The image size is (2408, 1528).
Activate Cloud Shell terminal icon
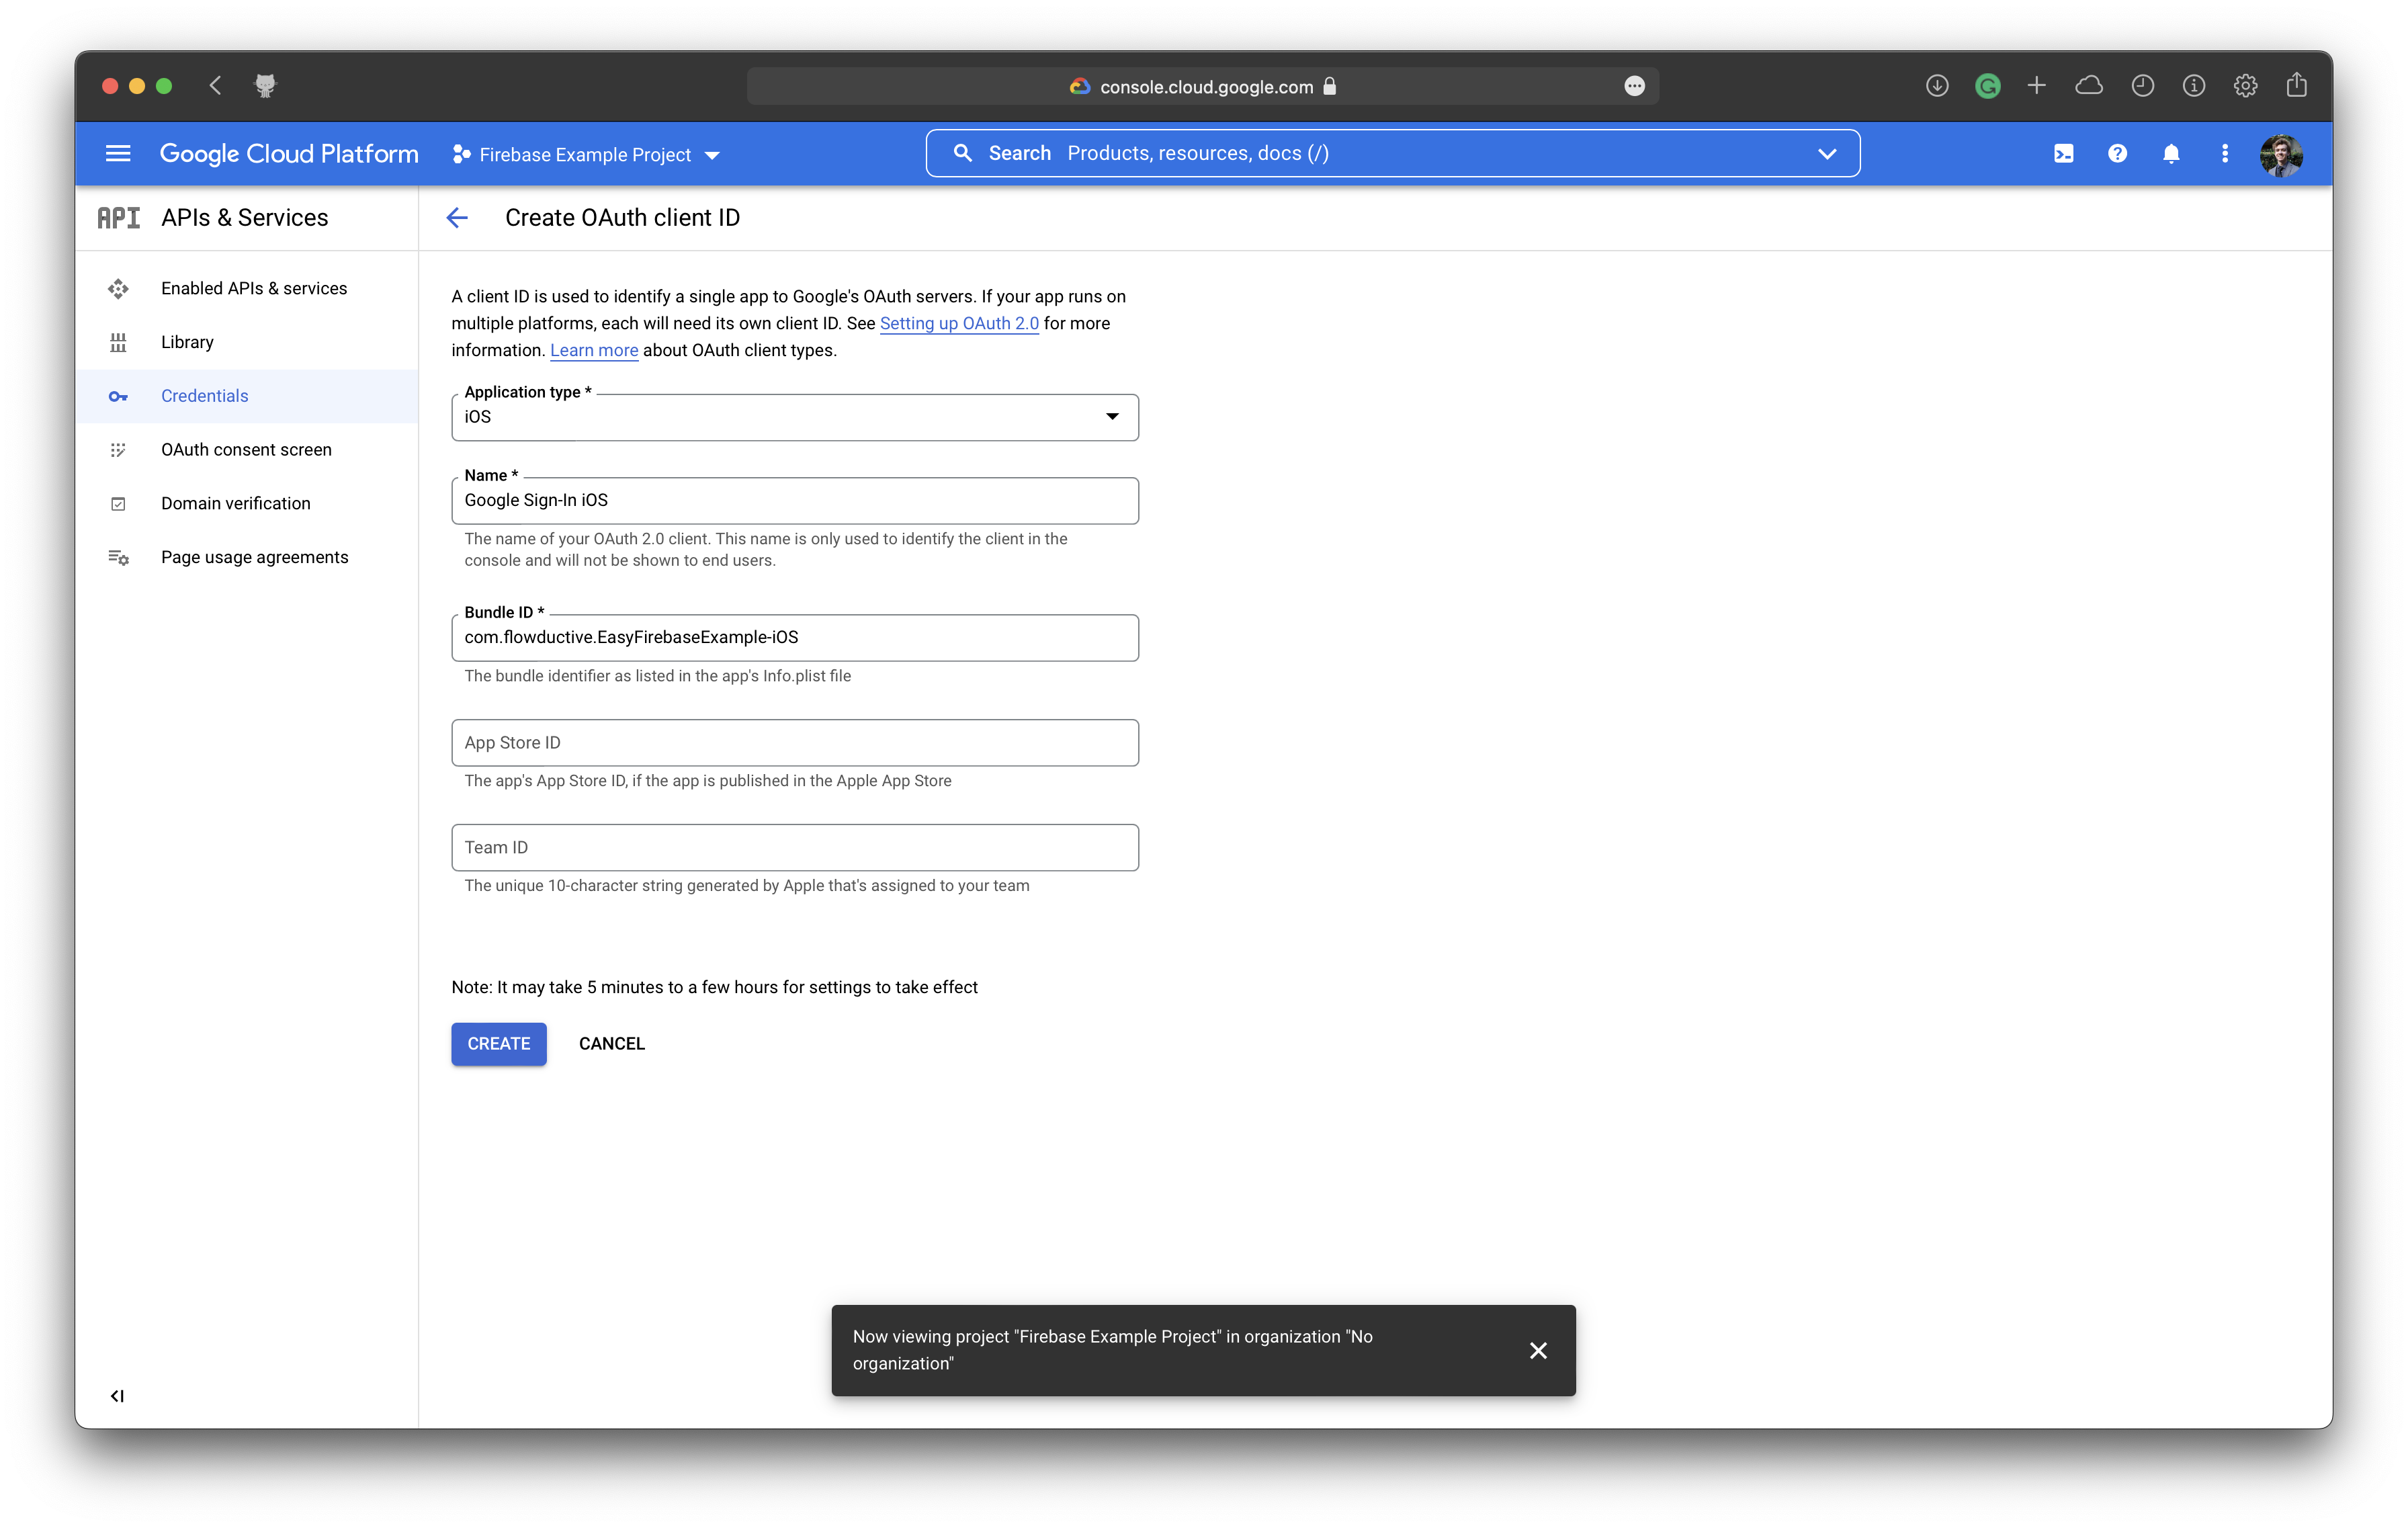2063,154
